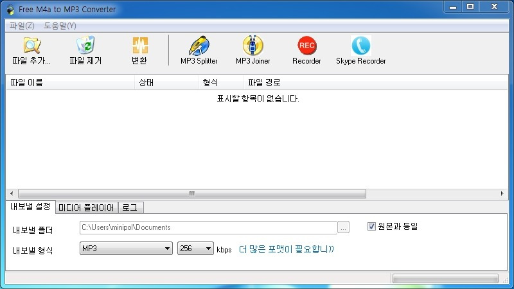514x289 pixels.
Task: Click the left scroll arrow of file list
Action: click(x=12, y=194)
